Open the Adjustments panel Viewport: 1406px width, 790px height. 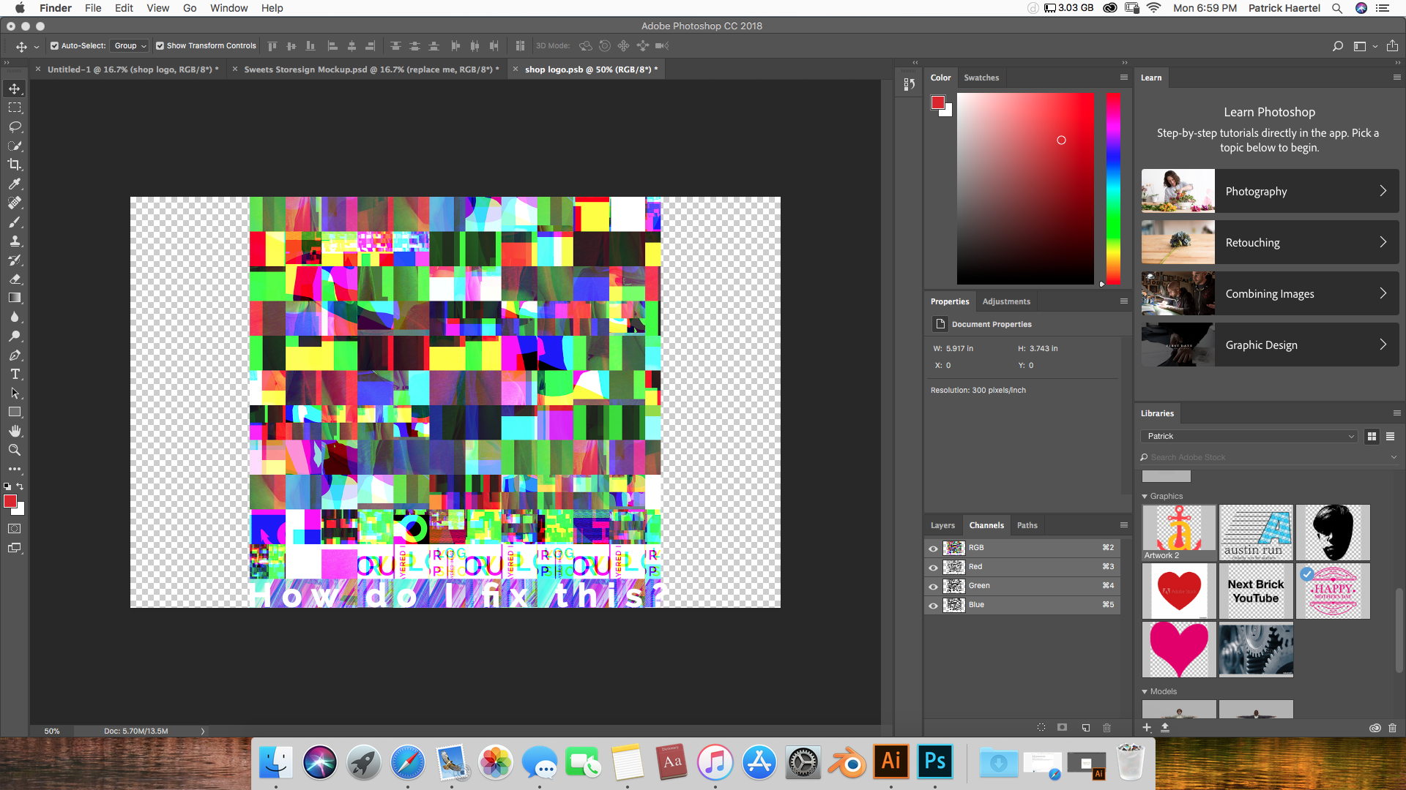point(1005,301)
